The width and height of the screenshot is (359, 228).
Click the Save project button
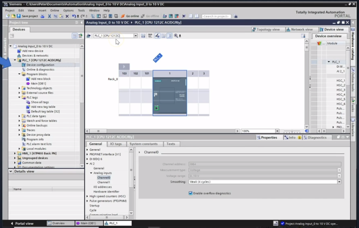pyautogui.click(x=27, y=16)
